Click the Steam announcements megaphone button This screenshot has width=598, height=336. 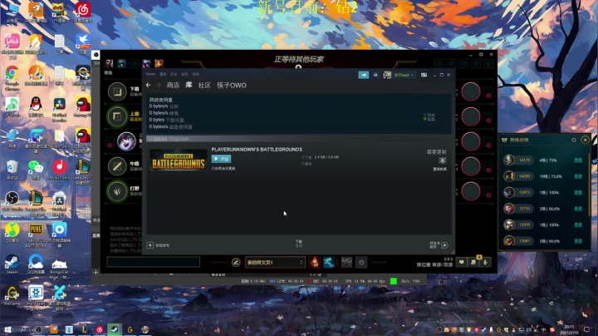pos(364,75)
